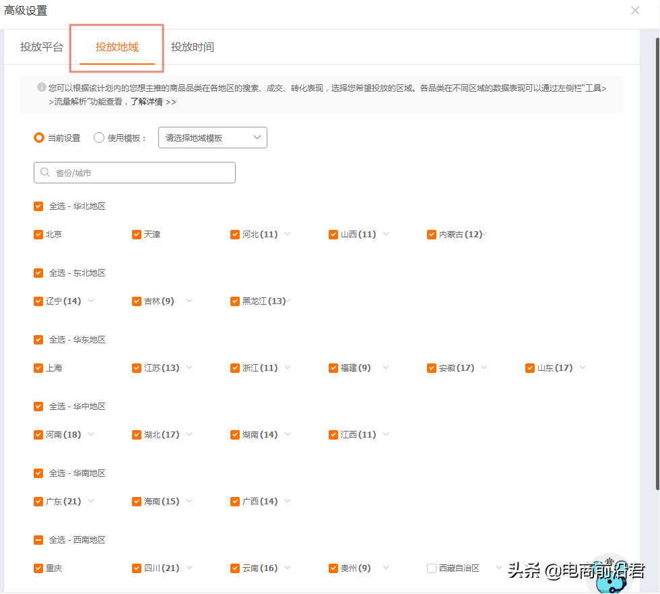Viewport: 660px width, 594px height.
Task: Expand the city list for 四川(21)
Action: (x=189, y=568)
